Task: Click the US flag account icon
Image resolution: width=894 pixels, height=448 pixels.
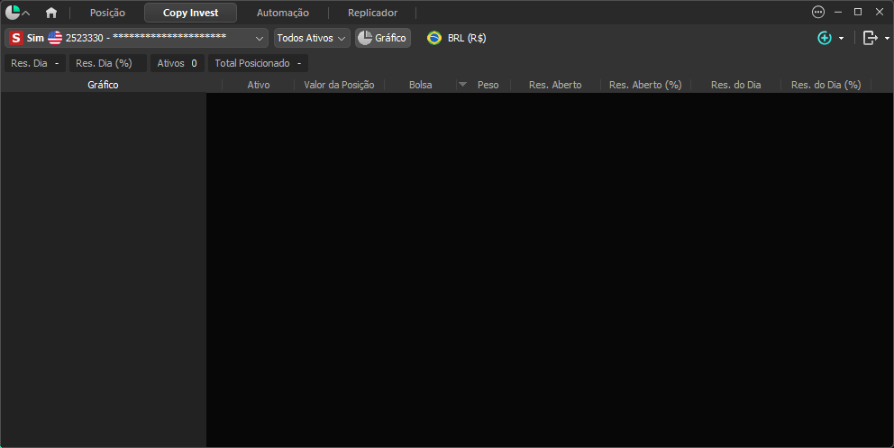Action: coord(55,38)
